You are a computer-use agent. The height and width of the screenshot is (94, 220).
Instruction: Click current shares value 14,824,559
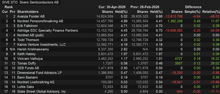[x=105, y=17]
